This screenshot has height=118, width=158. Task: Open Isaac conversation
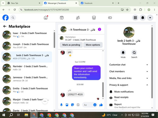point(27,35)
